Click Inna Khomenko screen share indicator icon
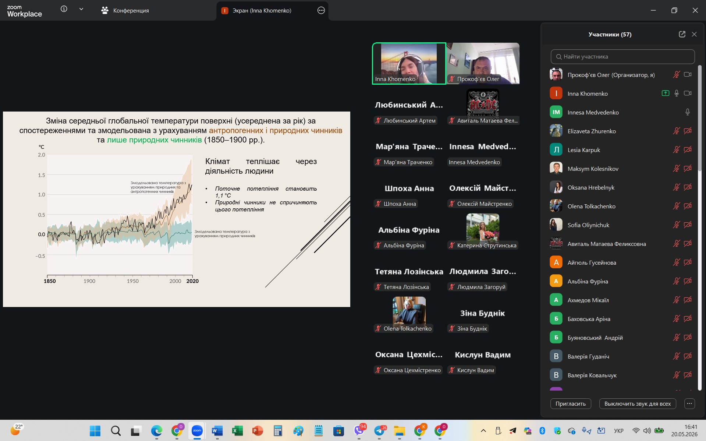 pyautogui.click(x=666, y=94)
